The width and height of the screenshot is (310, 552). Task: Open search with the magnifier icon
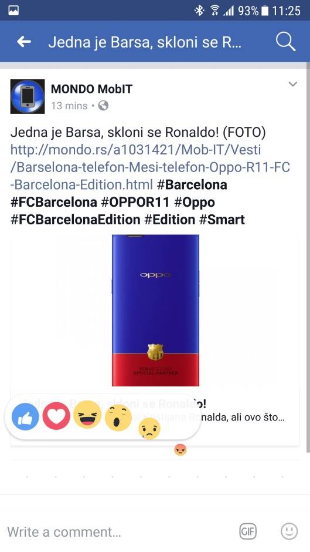285,42
